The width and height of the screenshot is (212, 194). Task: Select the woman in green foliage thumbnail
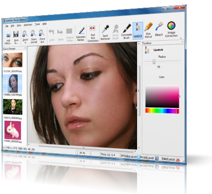[13, 107]
